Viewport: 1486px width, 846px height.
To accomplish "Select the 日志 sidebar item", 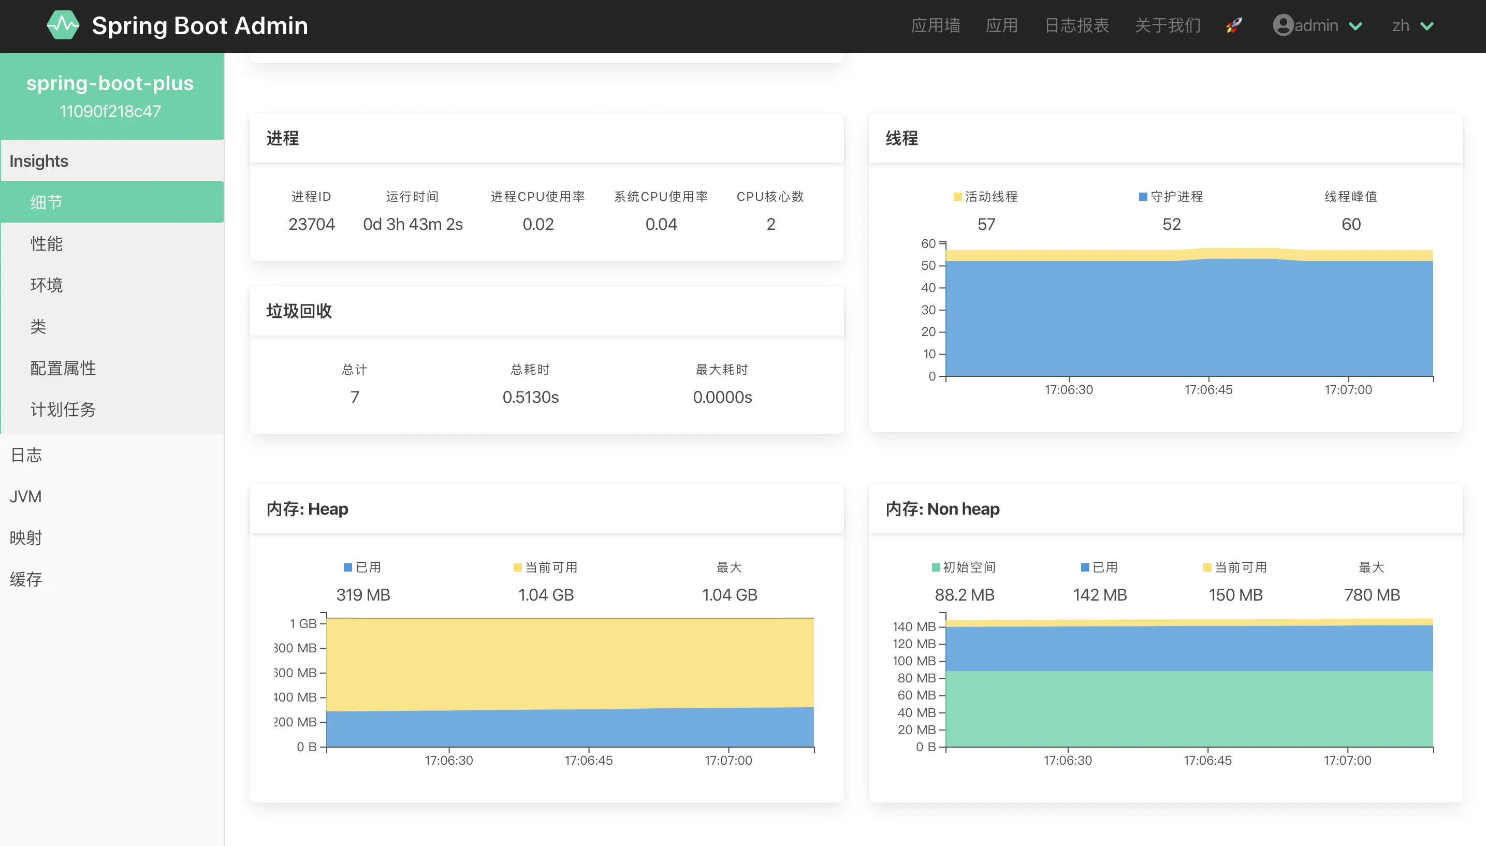I will tap(25, 455).
